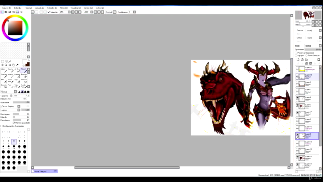323x182 pixels.
Task: Select Layer10 in the layers list
Action: pyautogui.click(x=307, y=158)
